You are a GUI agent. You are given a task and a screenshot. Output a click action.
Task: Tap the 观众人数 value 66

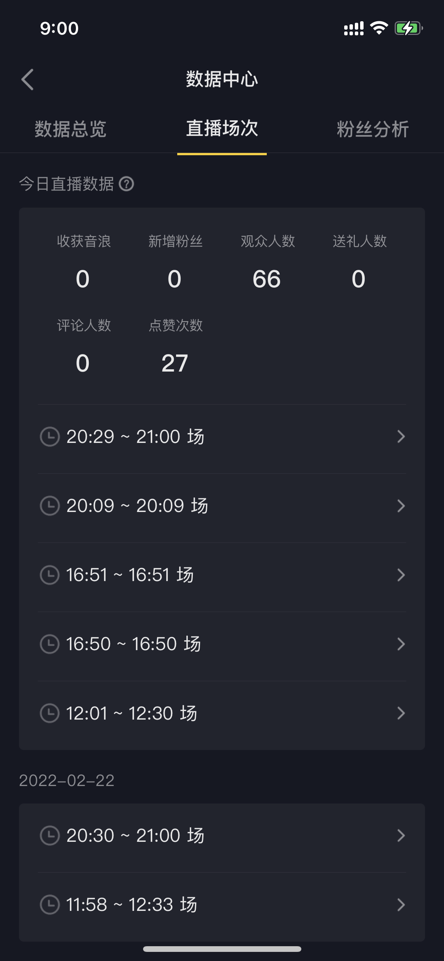click(x=266, y=279)
